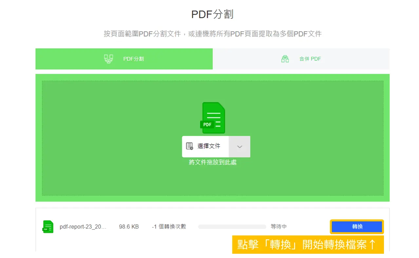Viewport: 419px width, 258px height.
Task: Click the 等待中 status text
Action: 279,227
